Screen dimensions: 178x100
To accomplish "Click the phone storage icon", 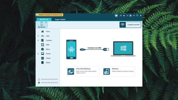I will point(39,79).
